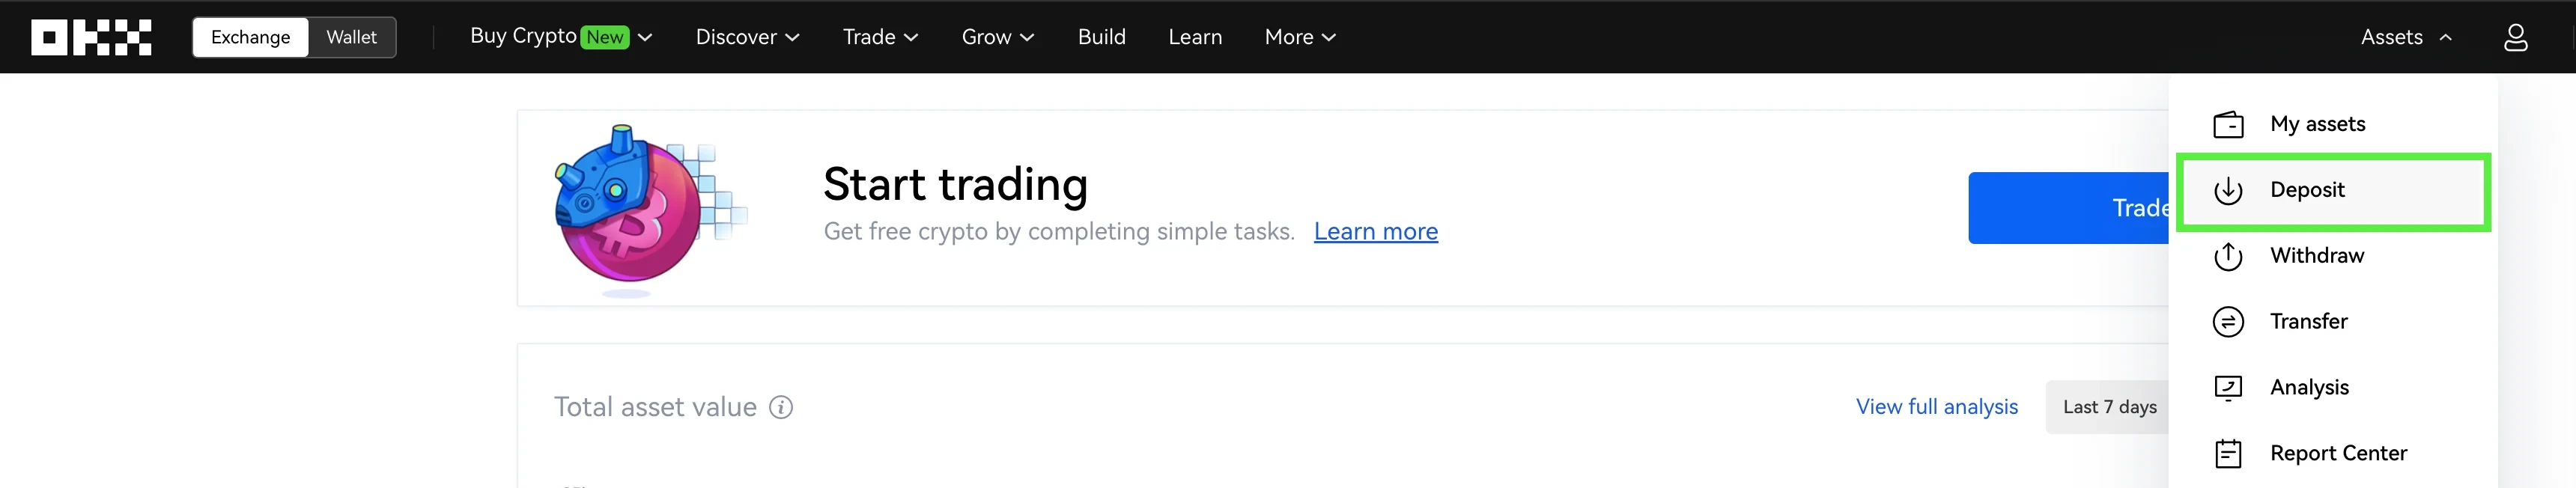The image size is (2576, 488).
Task: Click the Report Center document icon
Action: click(2228, 453)
